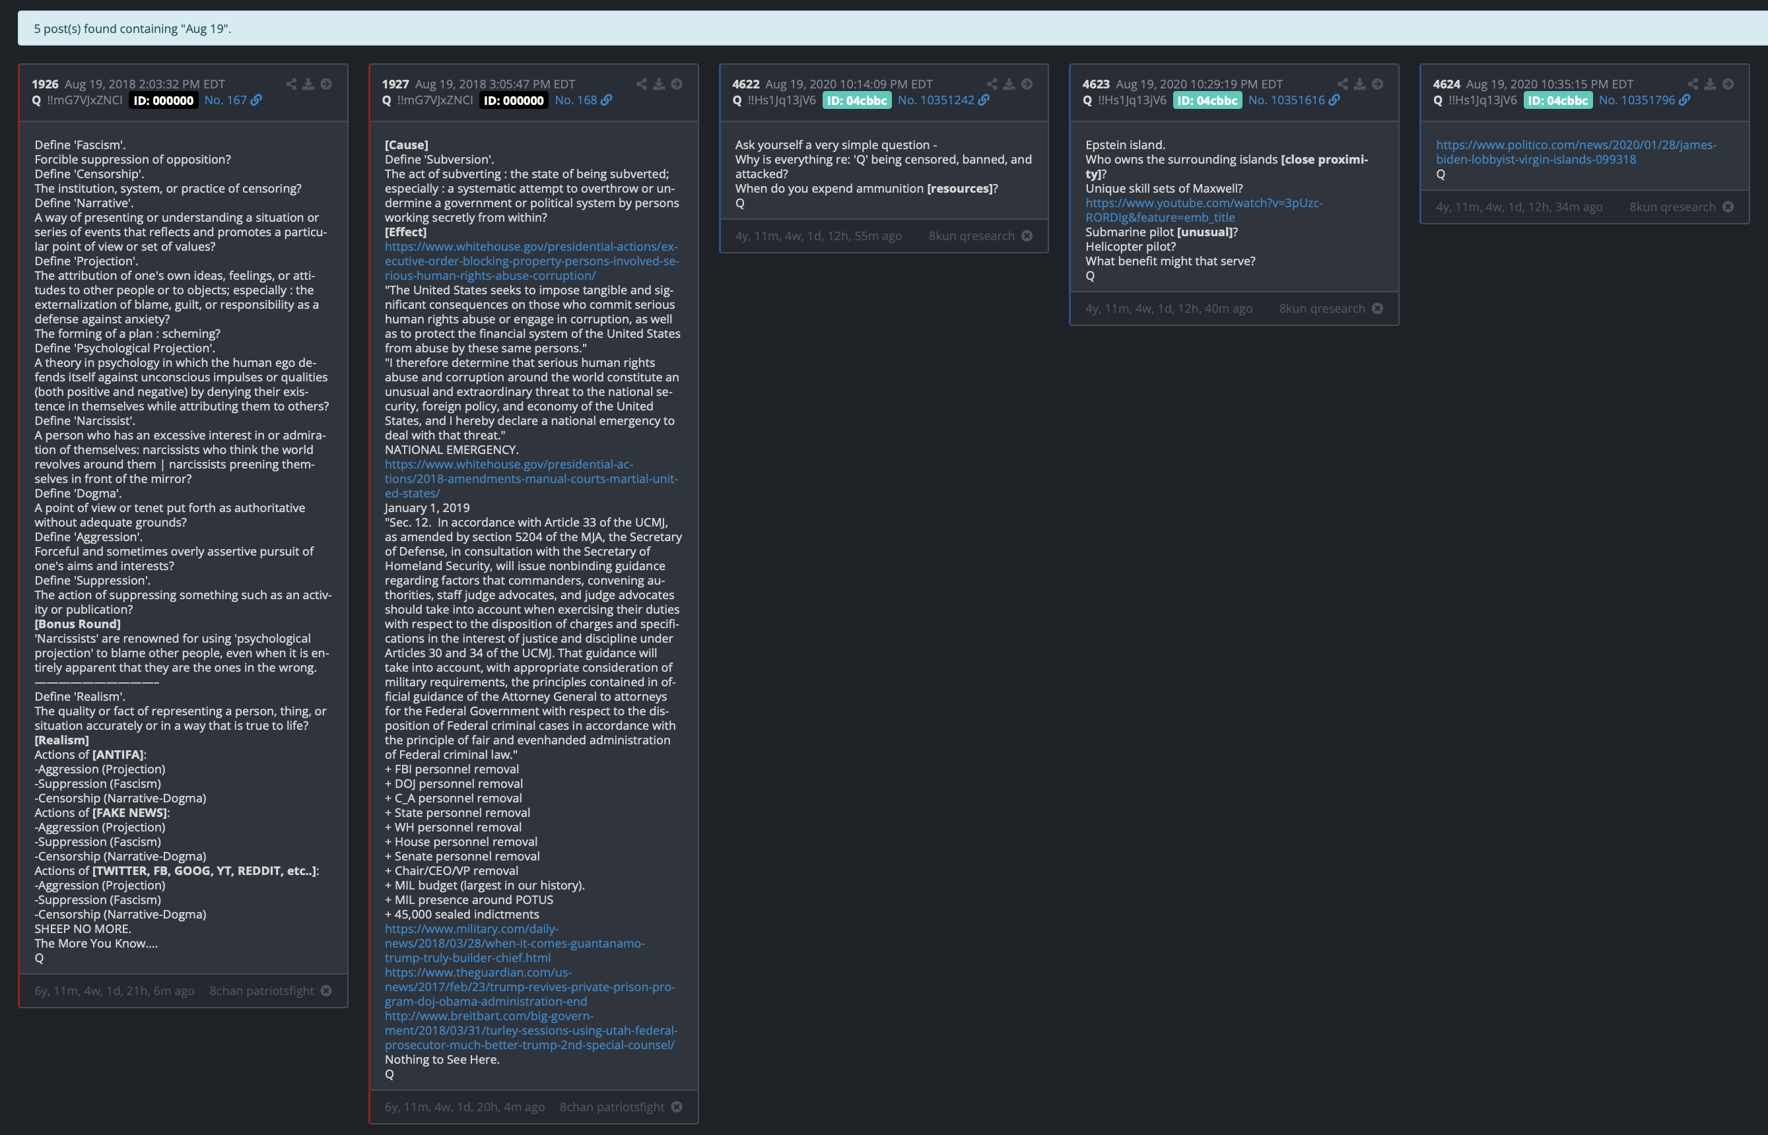Viewport: 1768px width, 1135px height.
Task: Click the chain-link icon beside No. 10351242
Action: tap(984, 100)
